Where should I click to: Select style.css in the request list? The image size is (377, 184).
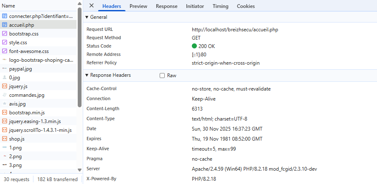[19, 43]
